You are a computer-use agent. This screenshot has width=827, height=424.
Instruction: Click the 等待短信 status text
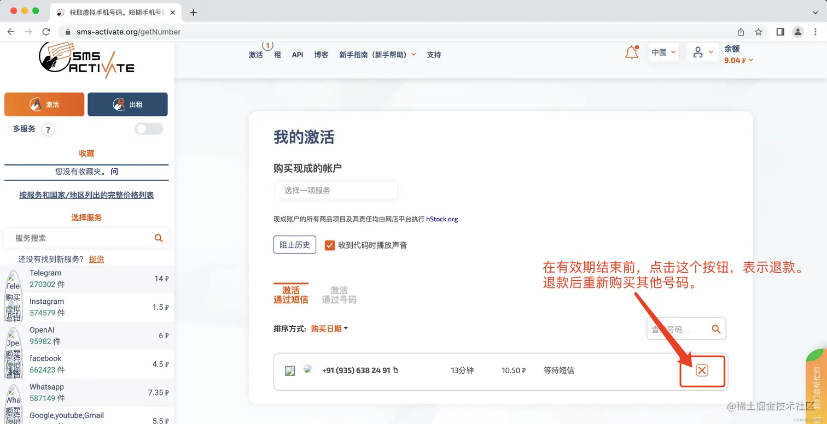click(x=559, y=370)
